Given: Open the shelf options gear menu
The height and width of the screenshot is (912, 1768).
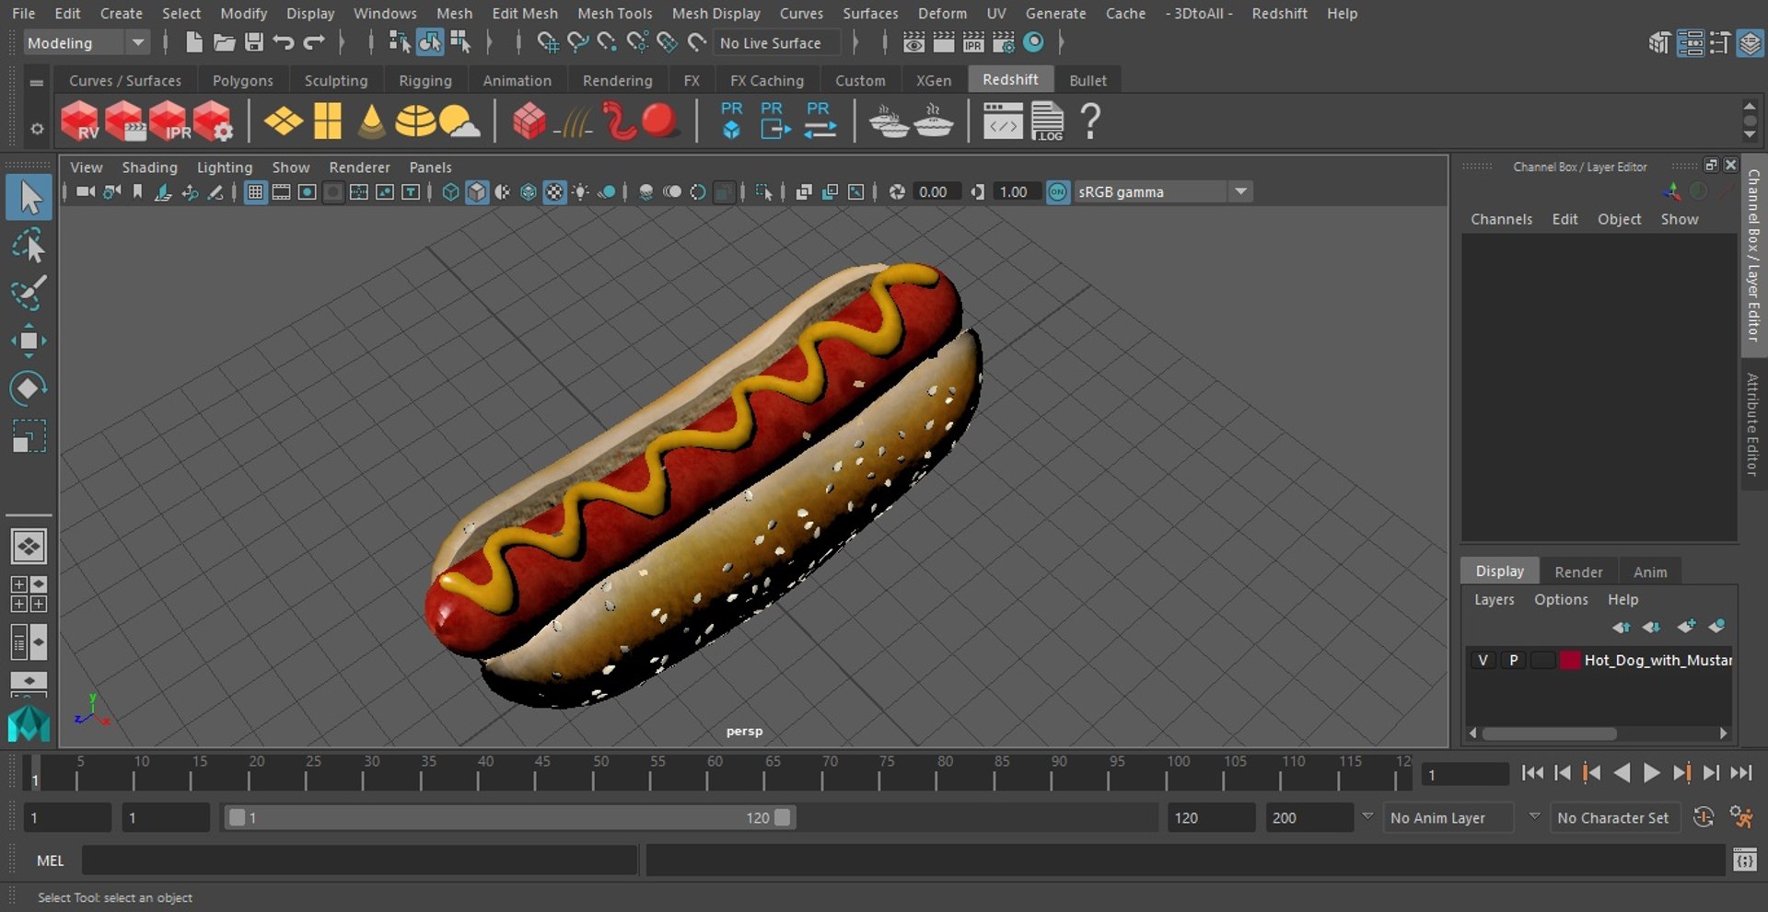Looking at the screenshot, I should 37,129.
